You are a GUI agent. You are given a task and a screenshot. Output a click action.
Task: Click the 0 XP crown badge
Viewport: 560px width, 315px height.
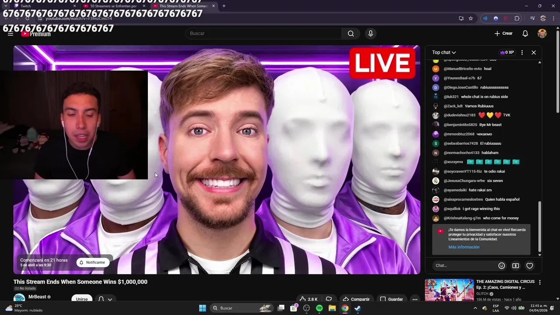507,52
